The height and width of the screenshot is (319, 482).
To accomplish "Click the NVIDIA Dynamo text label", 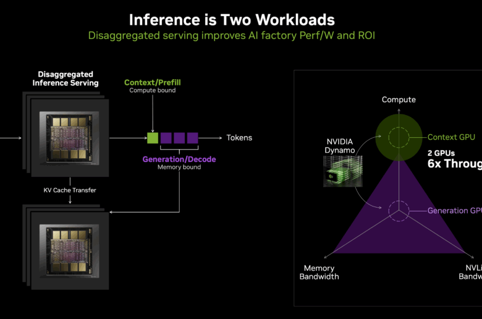I will click(339, 144).
